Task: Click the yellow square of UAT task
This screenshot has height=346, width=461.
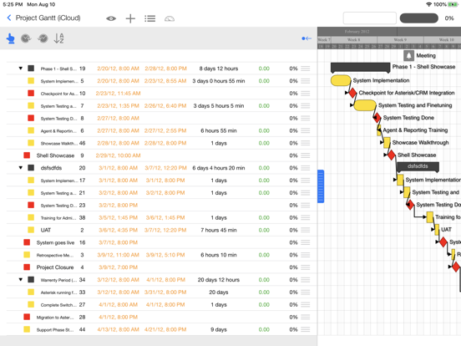Action: coord(31,230)
